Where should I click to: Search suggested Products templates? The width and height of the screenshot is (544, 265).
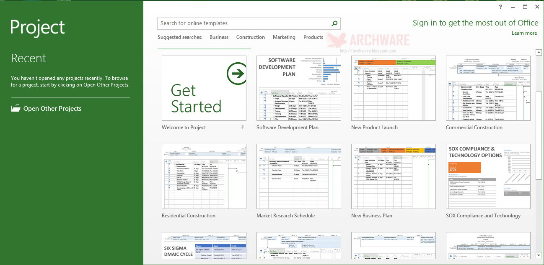(313, 37)
